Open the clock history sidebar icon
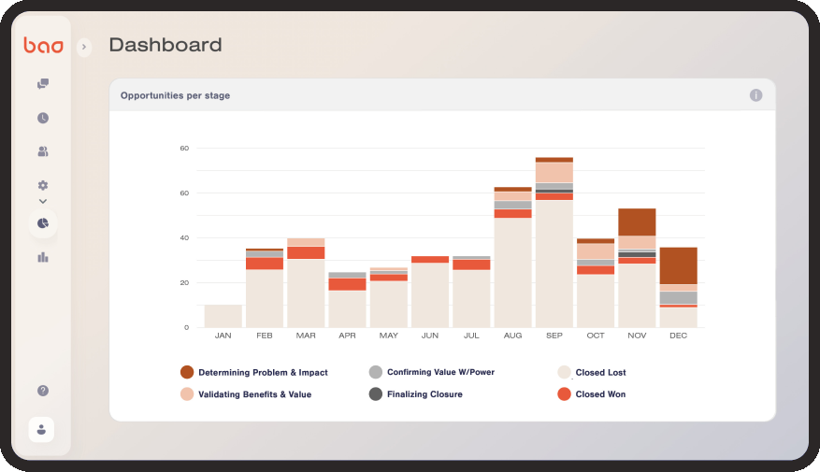This screenshot has height=472, width=820. point(43,118)
